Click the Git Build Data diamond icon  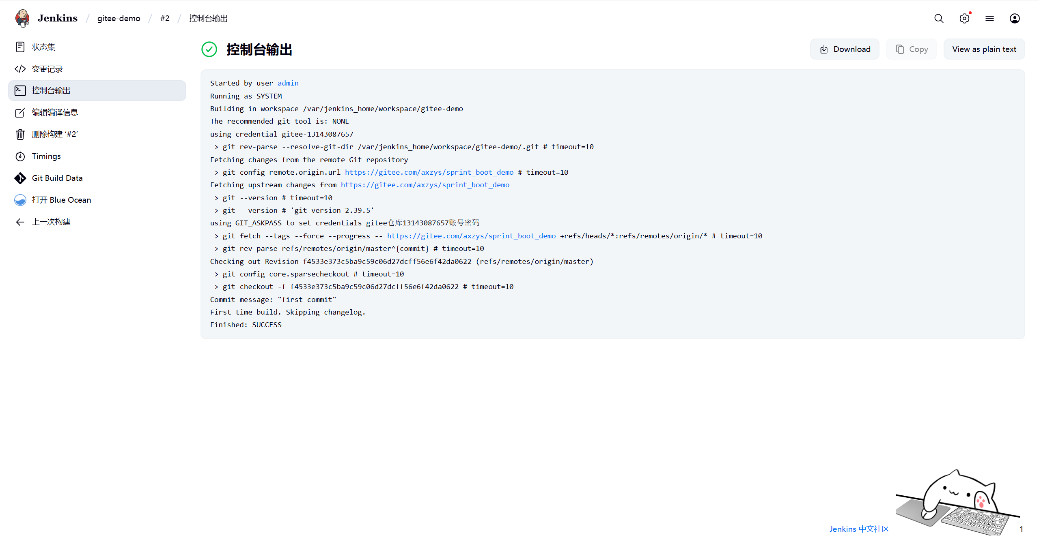point(20,178)
